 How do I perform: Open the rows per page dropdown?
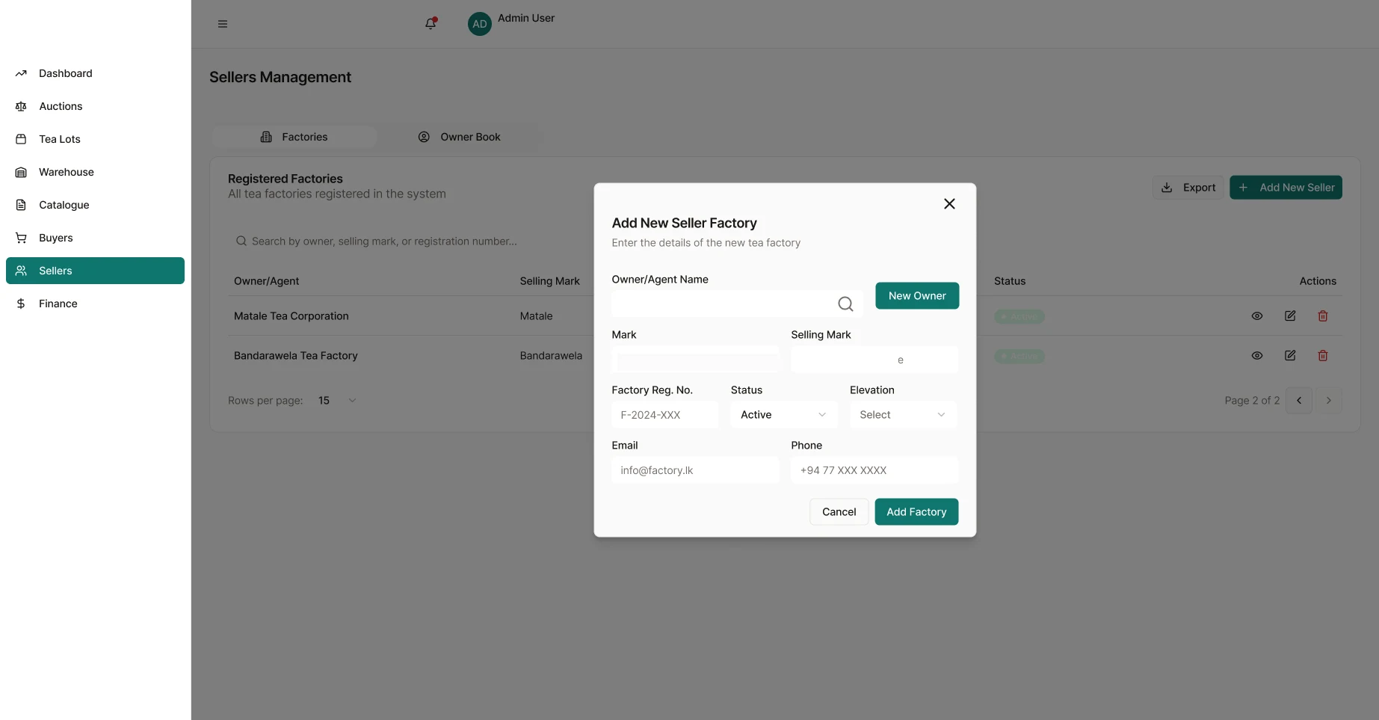click(x=336, y=401)
